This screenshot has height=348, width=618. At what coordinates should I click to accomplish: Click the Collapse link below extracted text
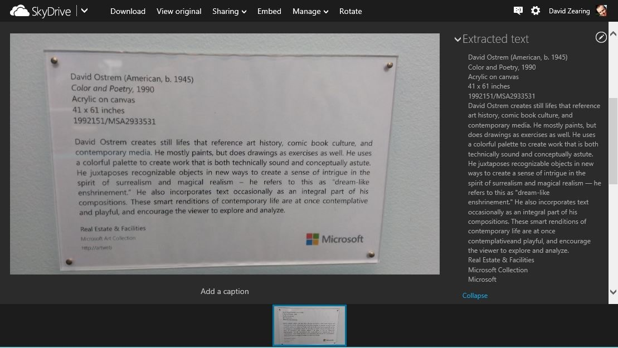click(475, 295)
